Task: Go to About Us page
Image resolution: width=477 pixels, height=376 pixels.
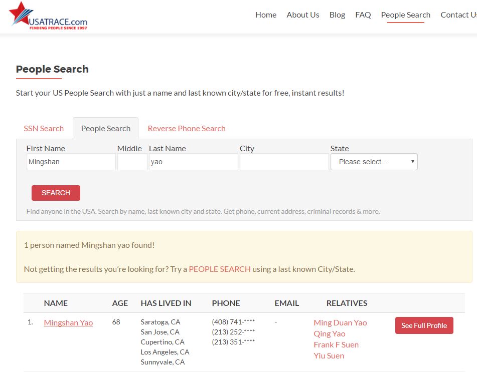Action: [302, 15]
